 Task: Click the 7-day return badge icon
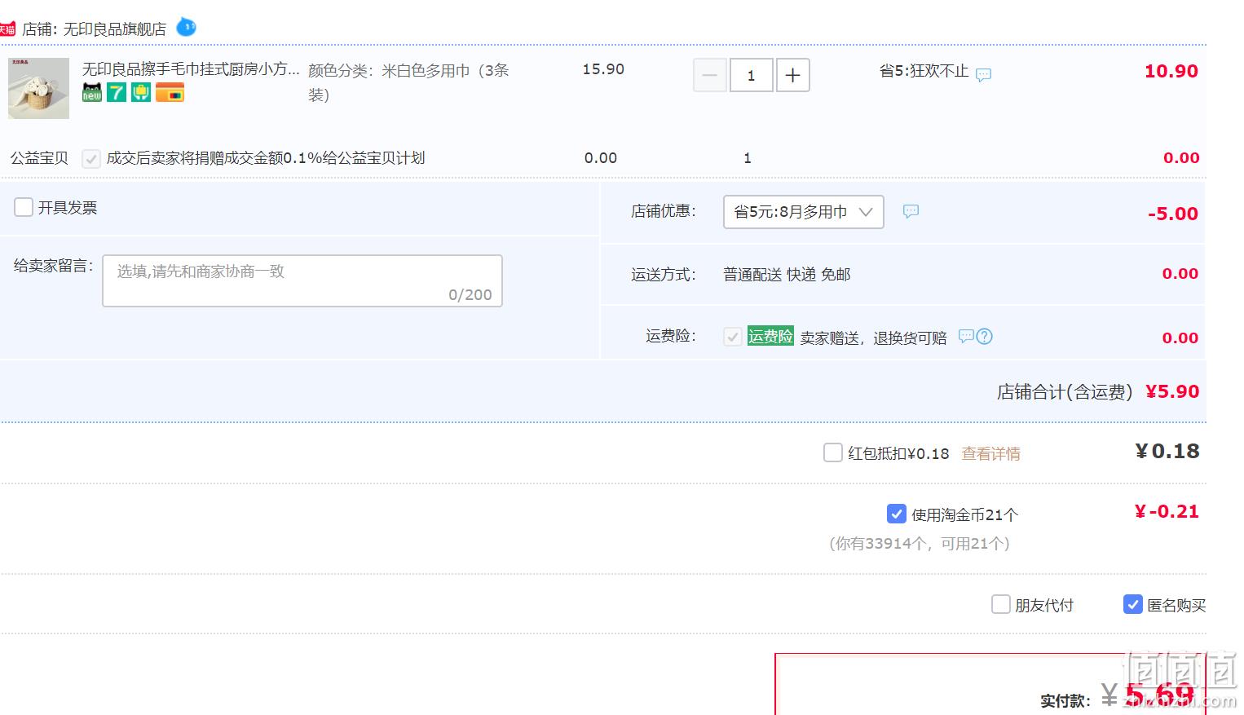[x=117, y=93]
